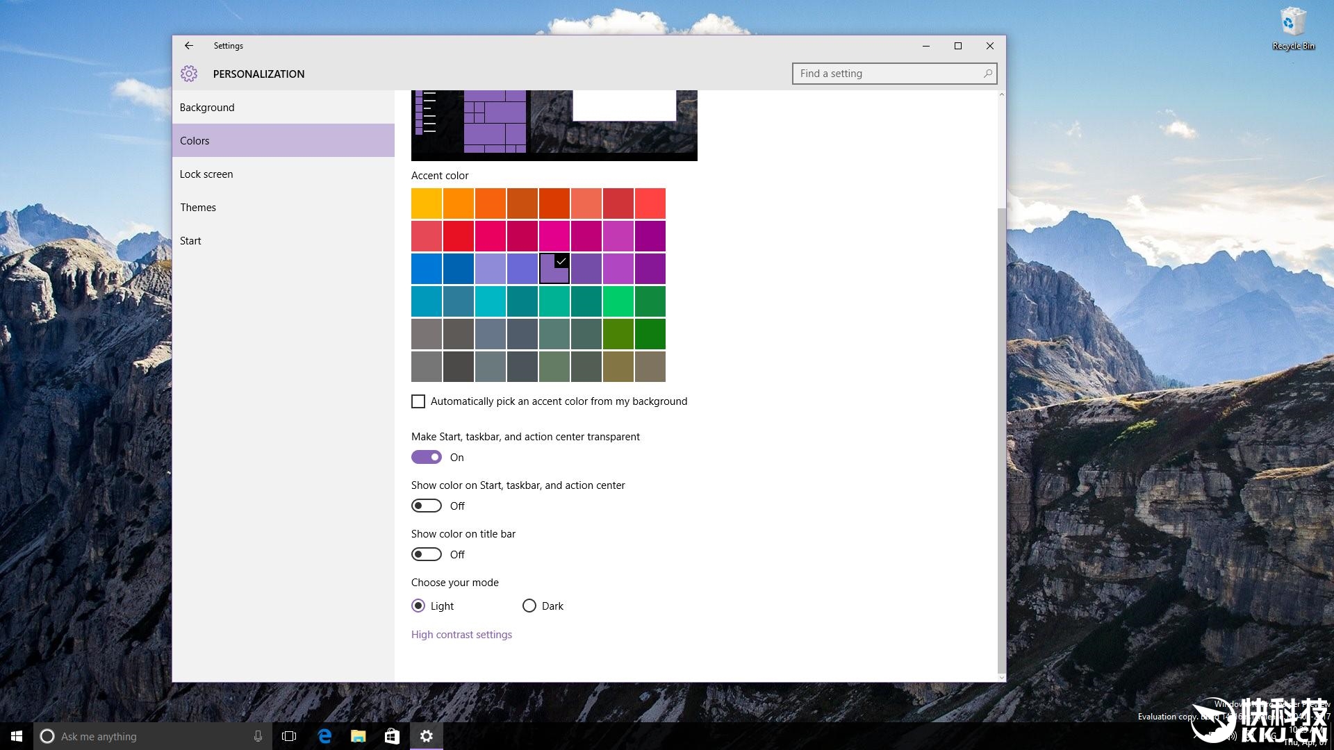Open the Store app on the taskbar
Viewport: 1334px width, 750px height.
point(392,736)
